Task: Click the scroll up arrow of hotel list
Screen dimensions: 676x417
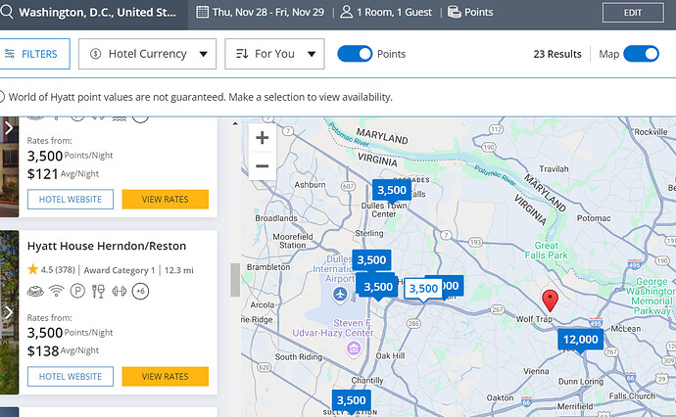Action: 235,124
